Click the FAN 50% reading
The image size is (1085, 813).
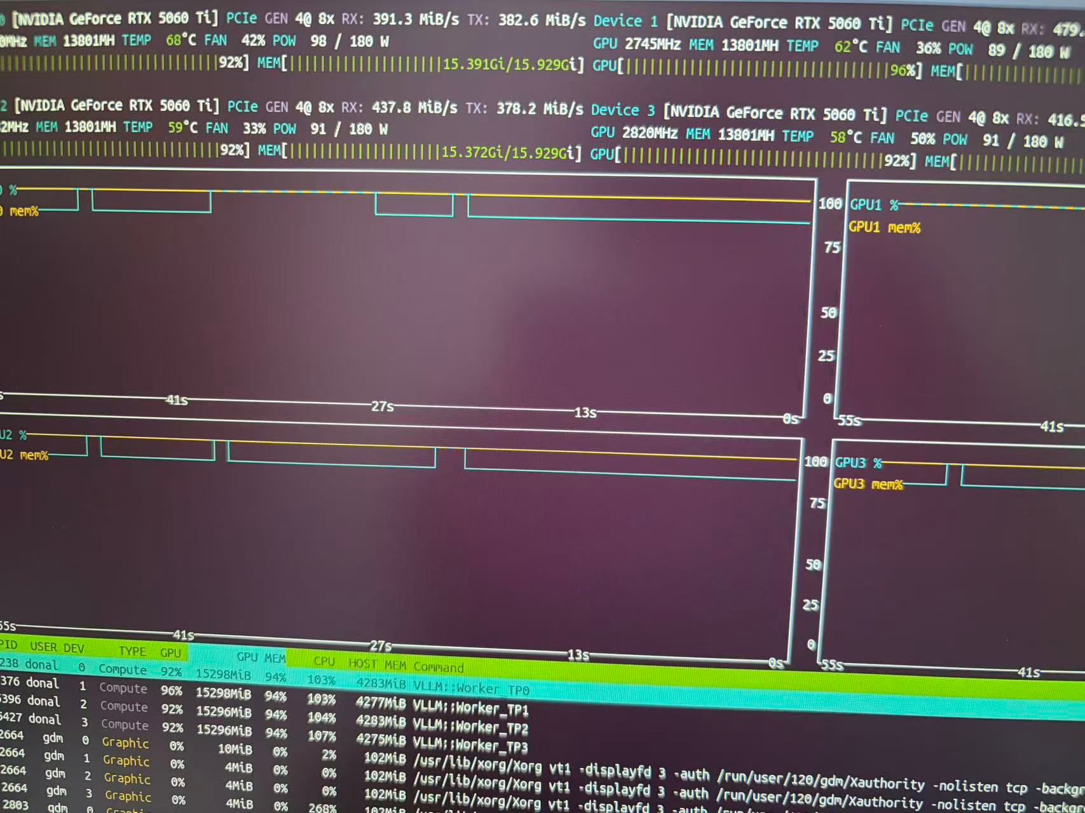point(903,138)
